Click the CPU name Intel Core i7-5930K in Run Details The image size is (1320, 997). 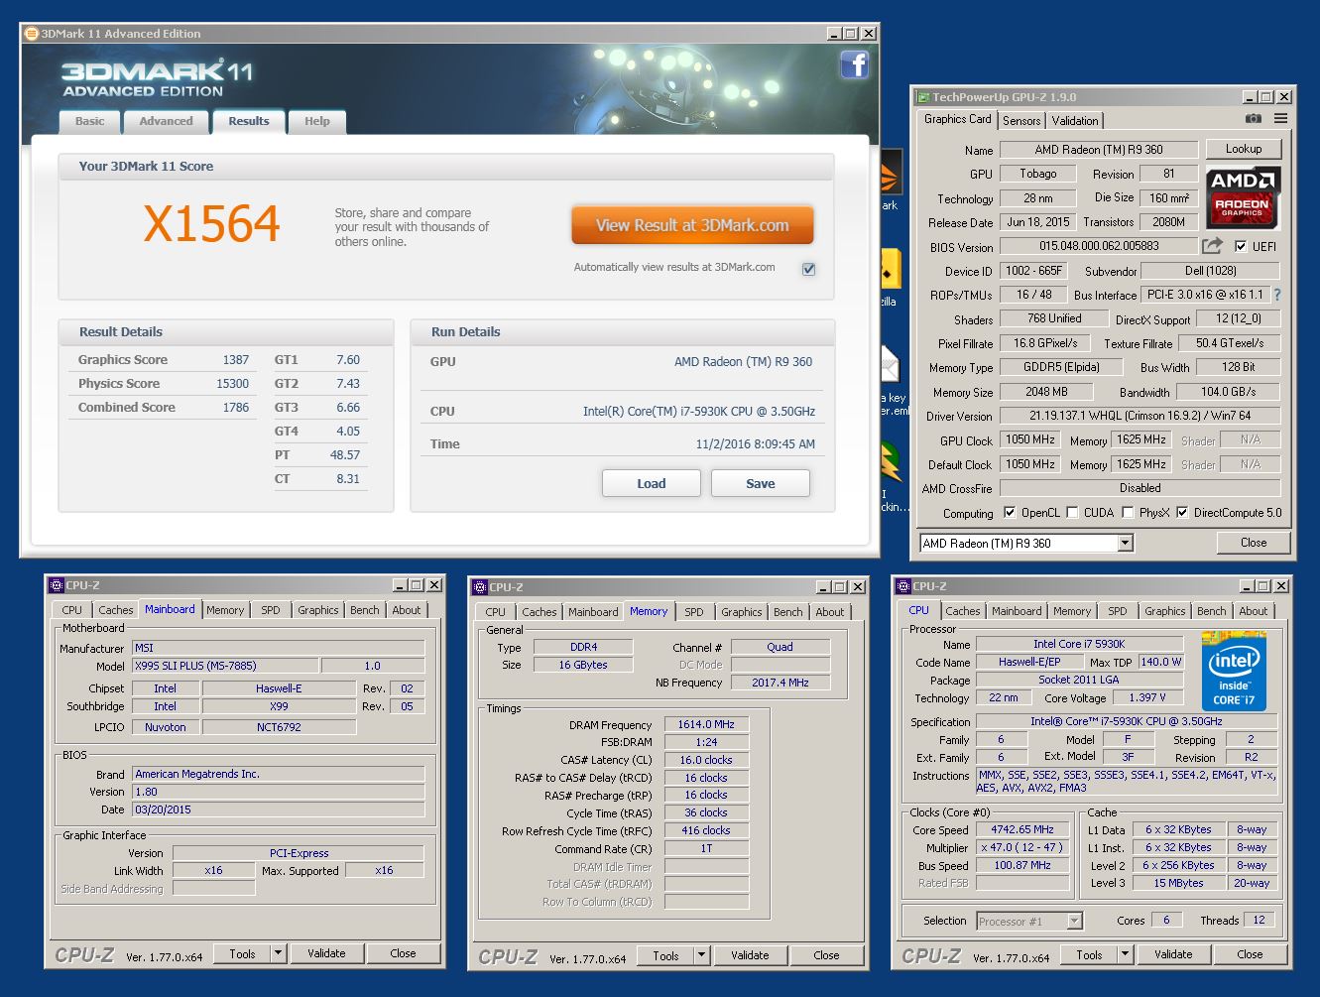coord(699,411)
